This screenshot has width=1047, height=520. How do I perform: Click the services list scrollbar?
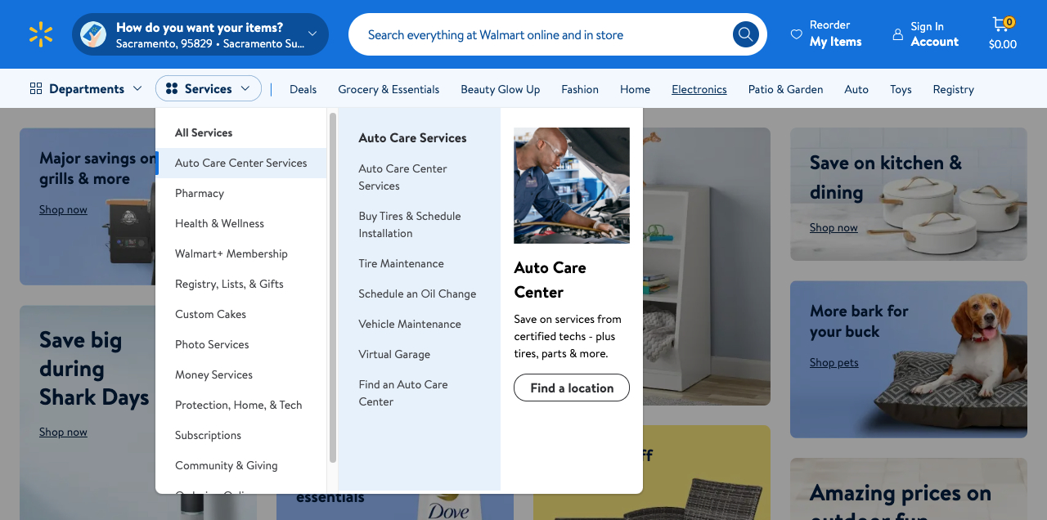pos(333,288)
